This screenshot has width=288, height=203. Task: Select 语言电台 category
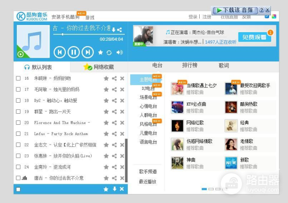click(x=148, y=142)
